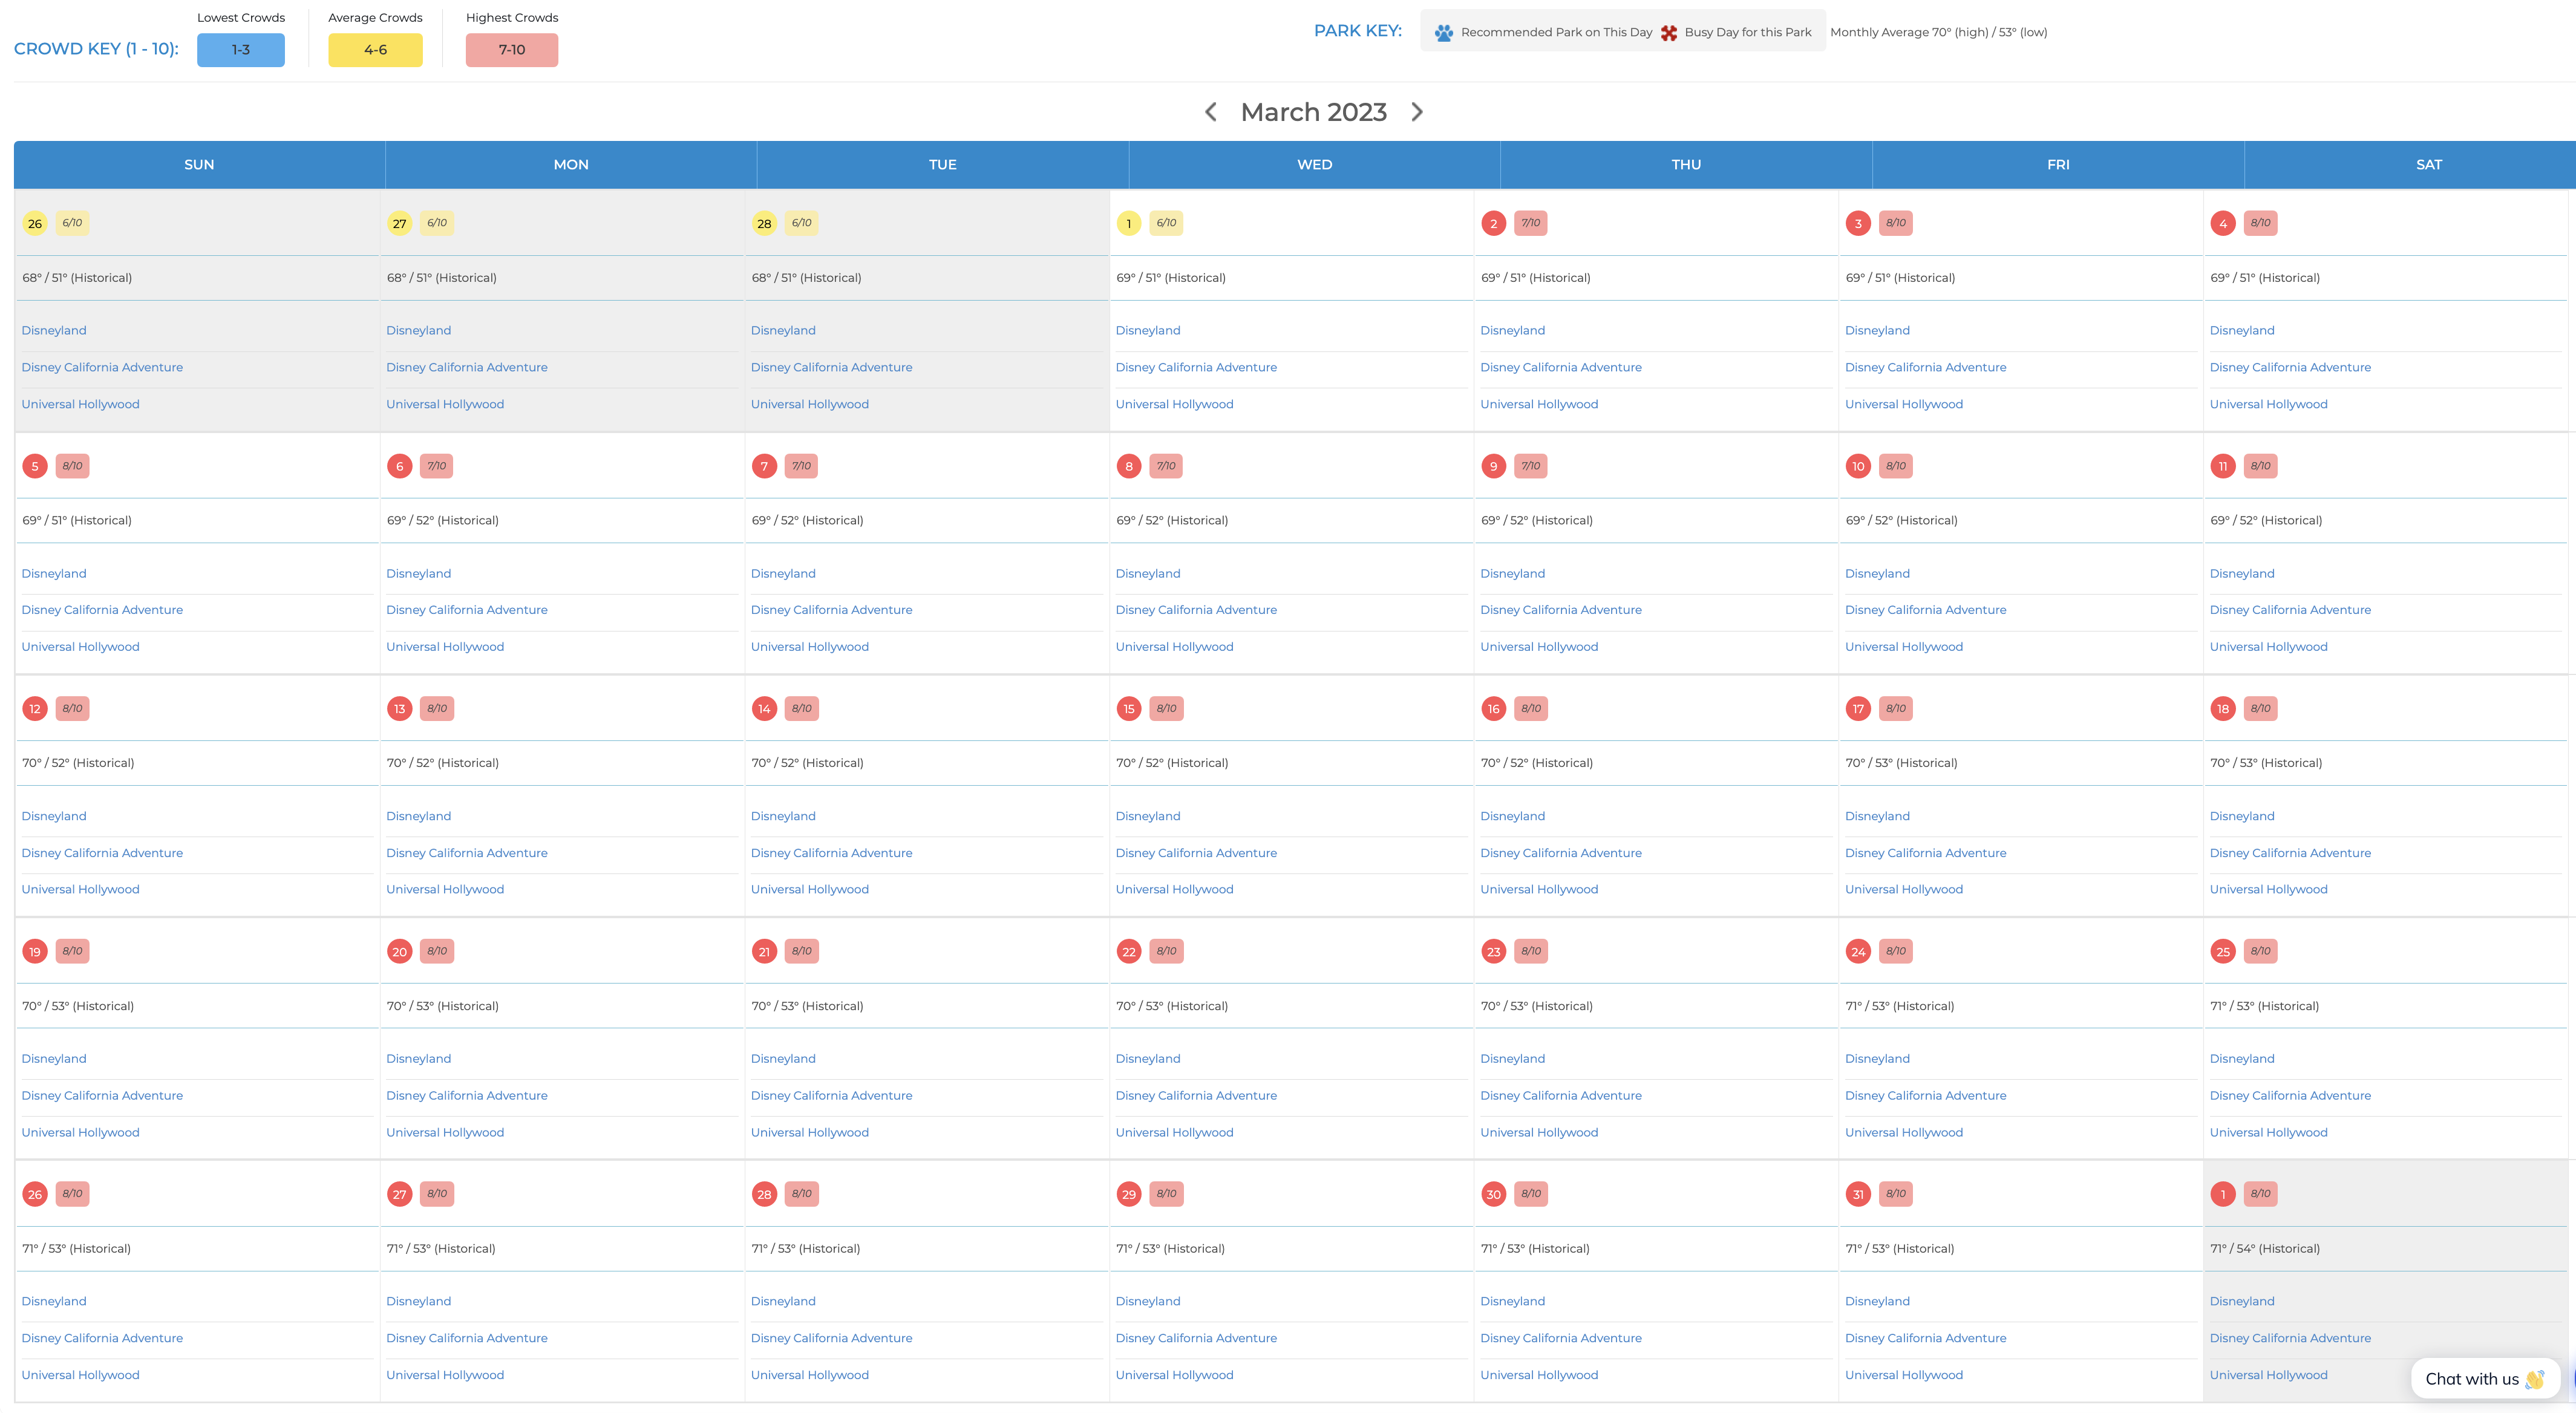
Task: Open Universal Hollywood link on March 31
Action: pyautogui.click(x=1904, y=1375)
